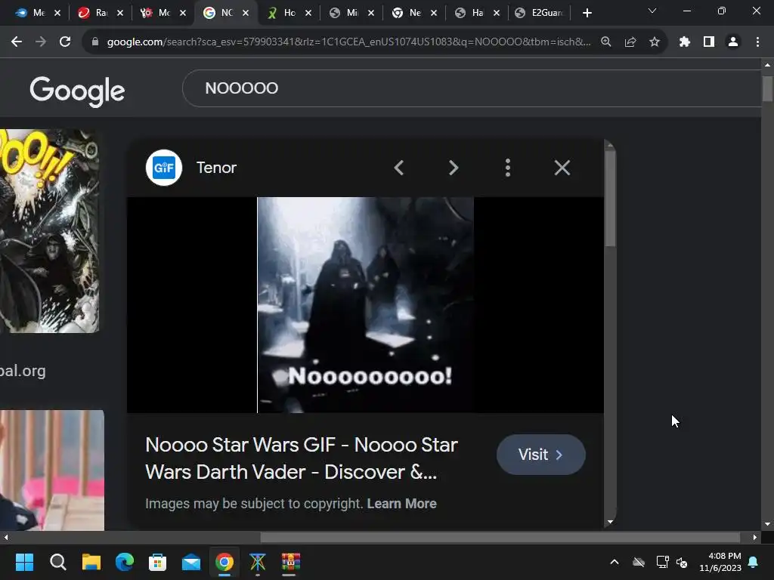
Task: Reload the current page
Action: pyautogui.click(x=65, y=42)
